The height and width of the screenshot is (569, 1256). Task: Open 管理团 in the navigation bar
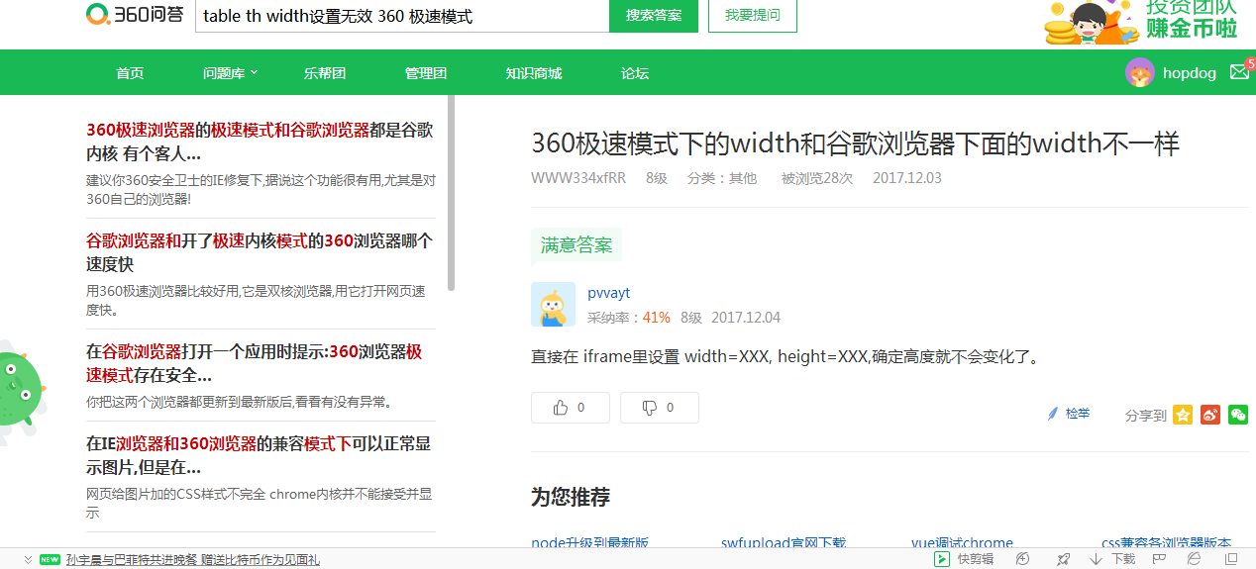coord(426,72)
